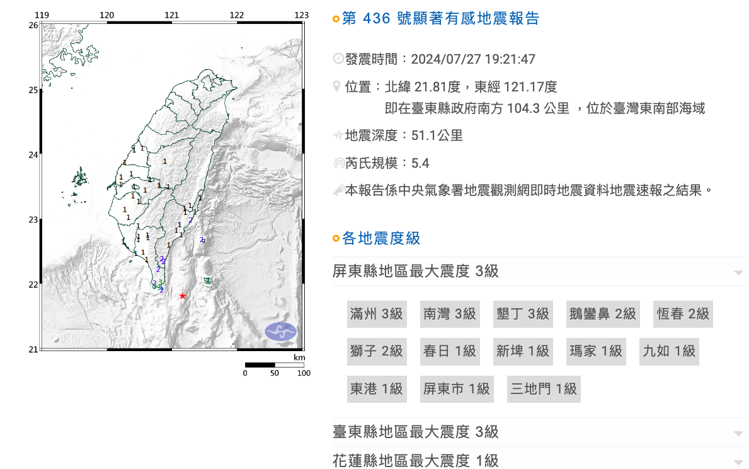
Task: Click the 臺東縣地區最大震度 3級 row title
Action: [x=416, y=432]
